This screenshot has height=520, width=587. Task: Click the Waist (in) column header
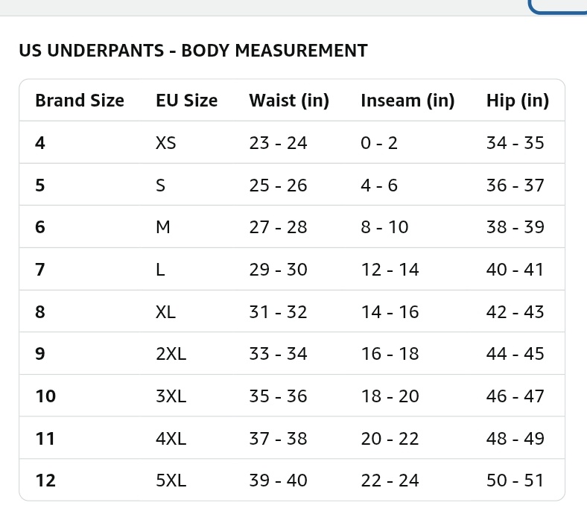point(289,101)
